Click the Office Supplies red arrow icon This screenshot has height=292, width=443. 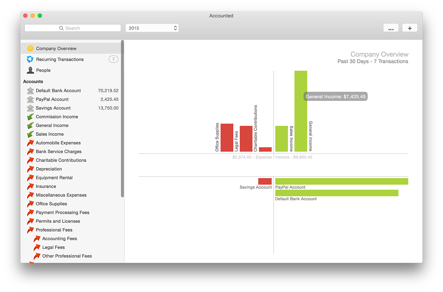click(30, 204)
